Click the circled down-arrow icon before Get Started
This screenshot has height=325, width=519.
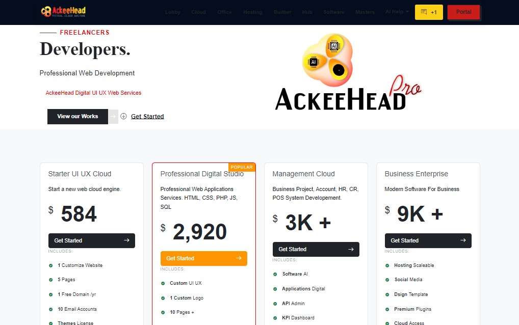(x=123, y=116)
